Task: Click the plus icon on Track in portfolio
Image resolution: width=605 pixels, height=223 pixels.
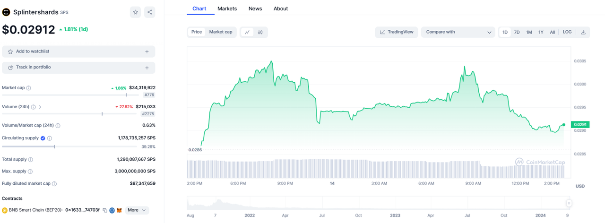Action: [x=147, y=68]
